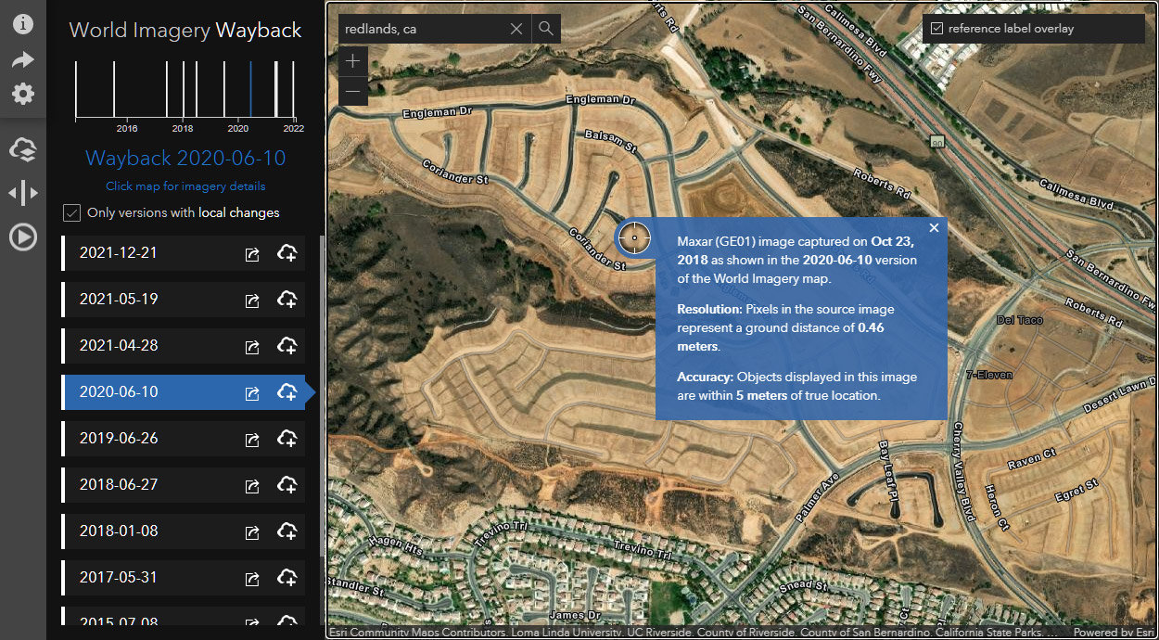Open the settings gear icon

point(22,94)
